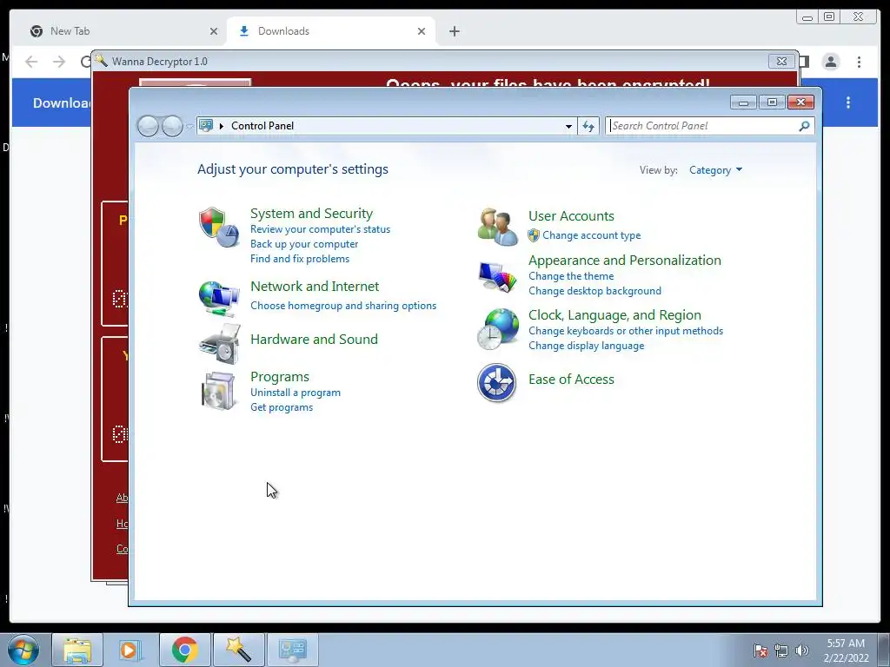
Task: Open the Programs heading link
Action: coord(280,377)
